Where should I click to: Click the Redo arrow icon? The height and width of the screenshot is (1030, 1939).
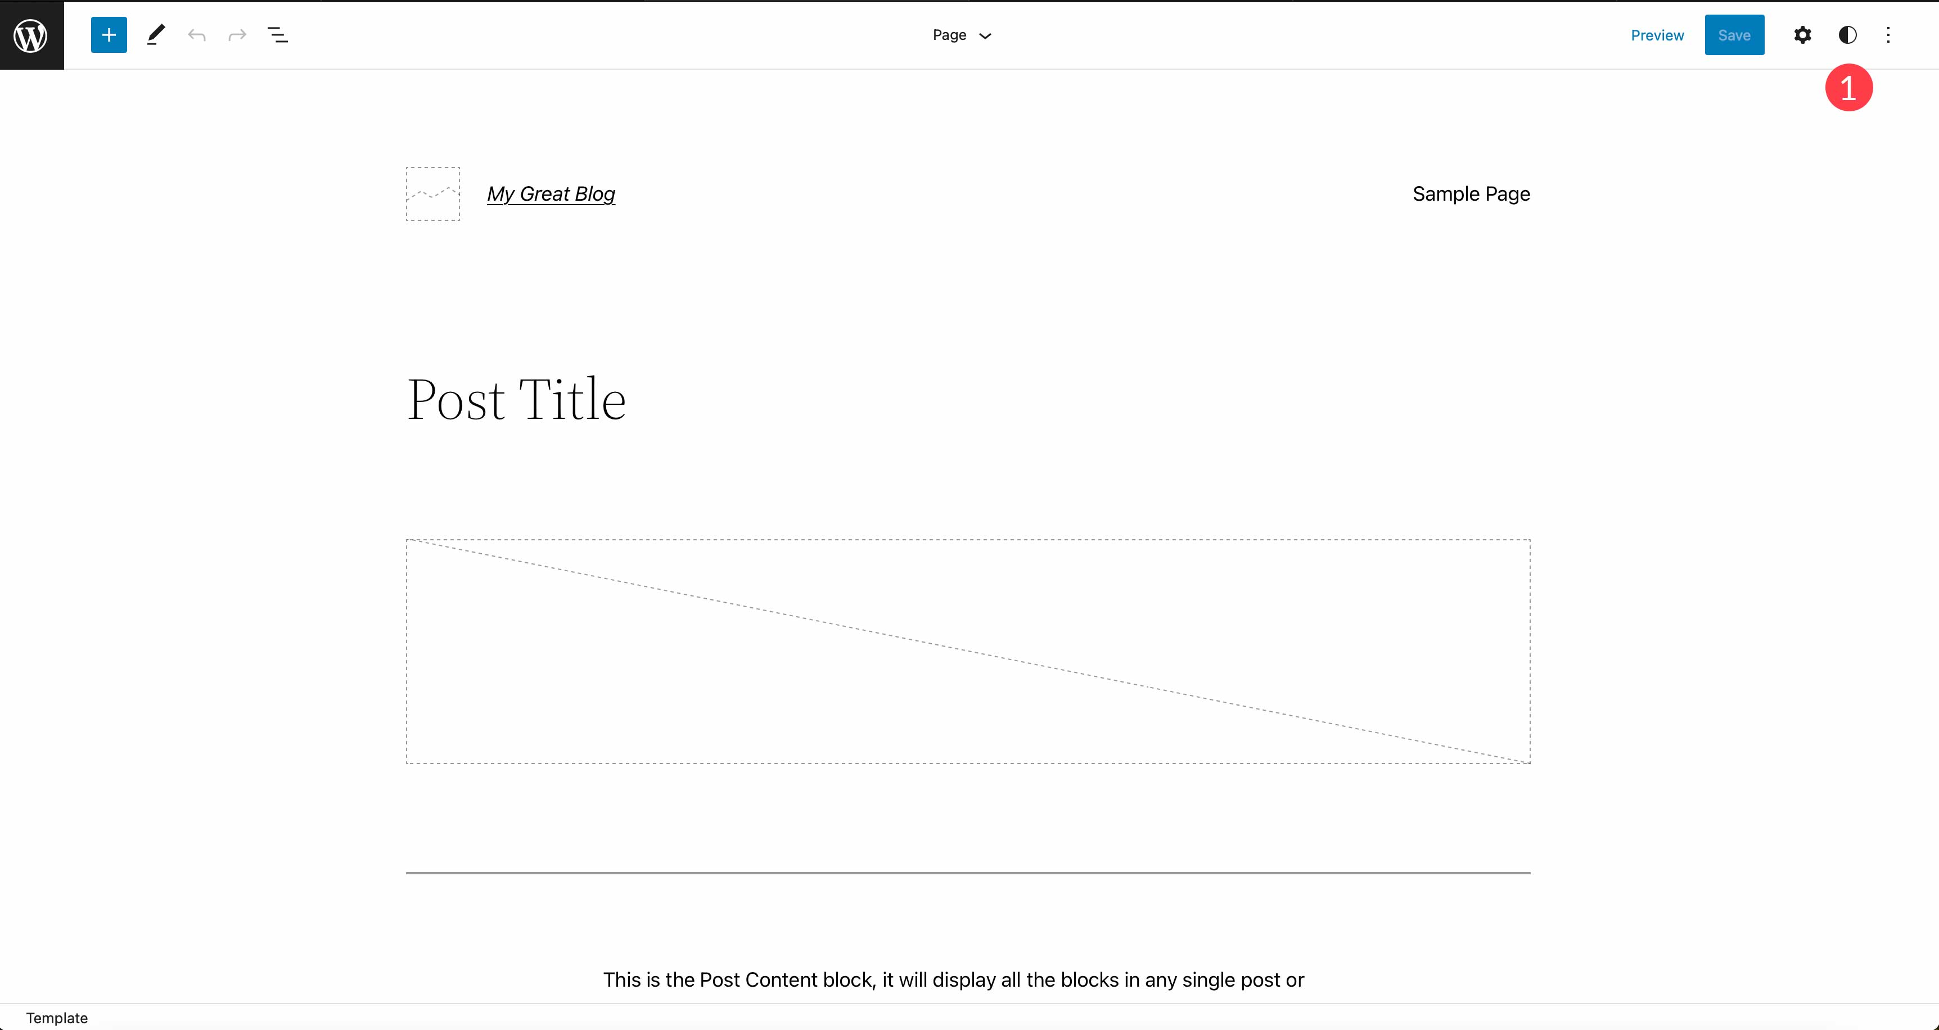[237, 35]
